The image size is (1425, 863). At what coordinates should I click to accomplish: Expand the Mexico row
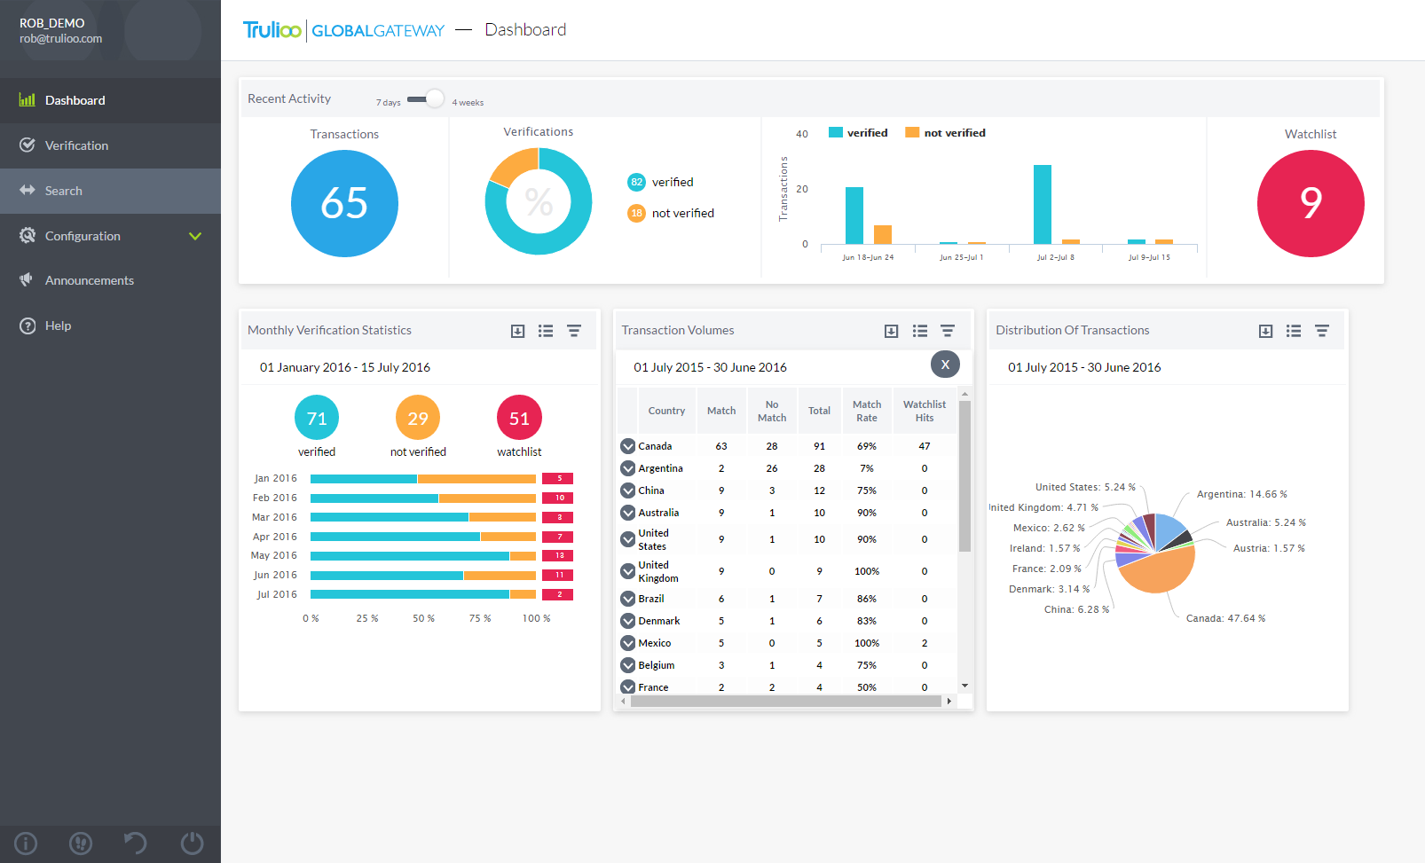[x=628, y=643]
